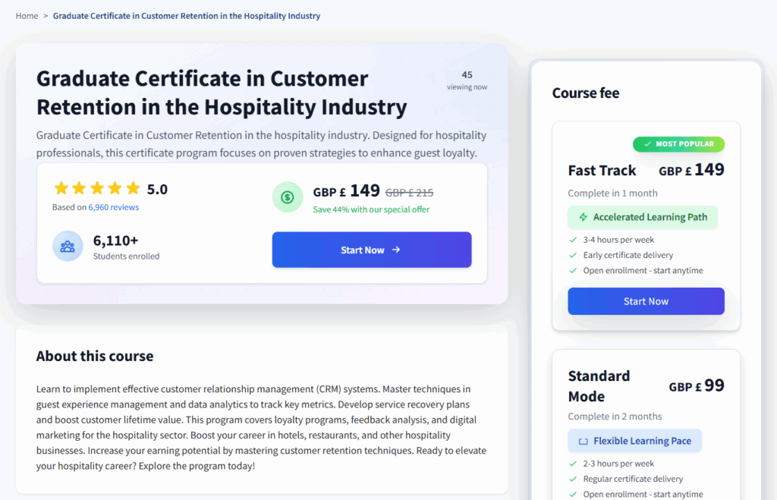
Task: Click the students enrolled group icon
Action: tap(68, 246)
